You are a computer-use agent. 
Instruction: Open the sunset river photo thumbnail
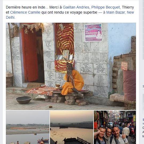pos(72,127)
